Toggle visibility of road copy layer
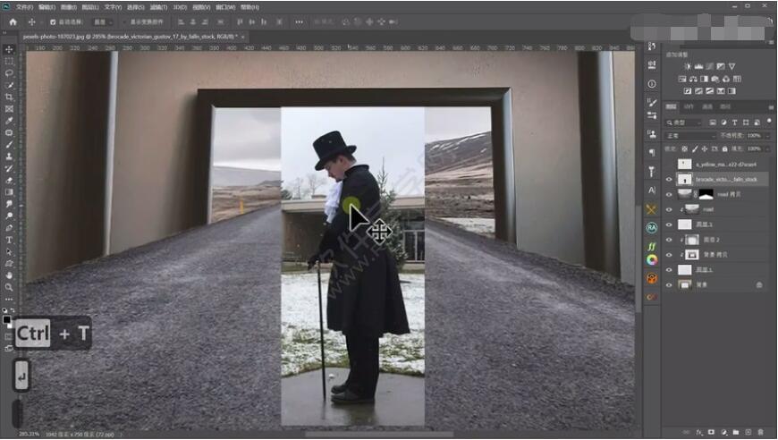The image size is (778, 440). click(x=669, y=194)
